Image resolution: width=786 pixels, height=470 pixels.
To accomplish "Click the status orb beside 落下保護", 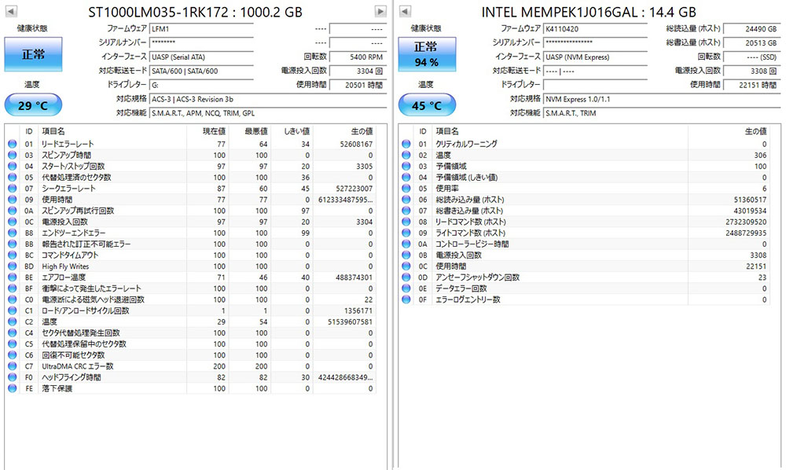I will click(12, 388).
